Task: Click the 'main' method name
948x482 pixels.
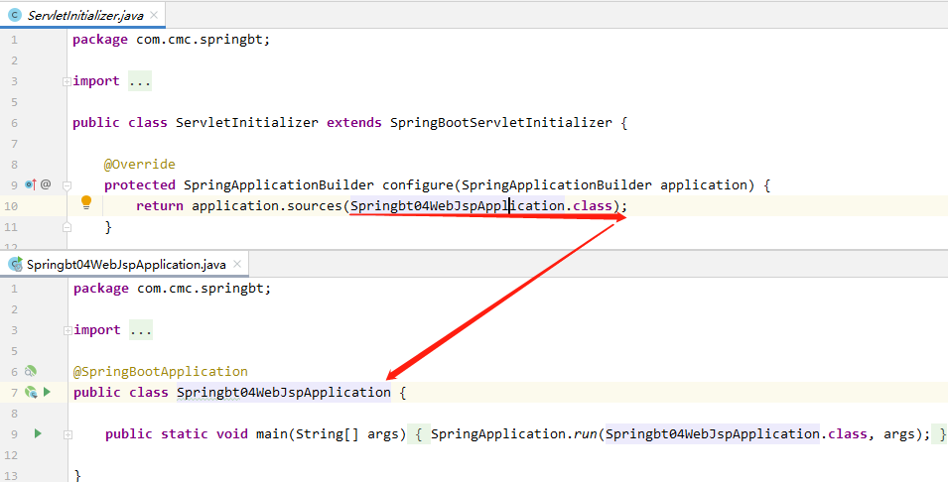Action: point(271,433)
